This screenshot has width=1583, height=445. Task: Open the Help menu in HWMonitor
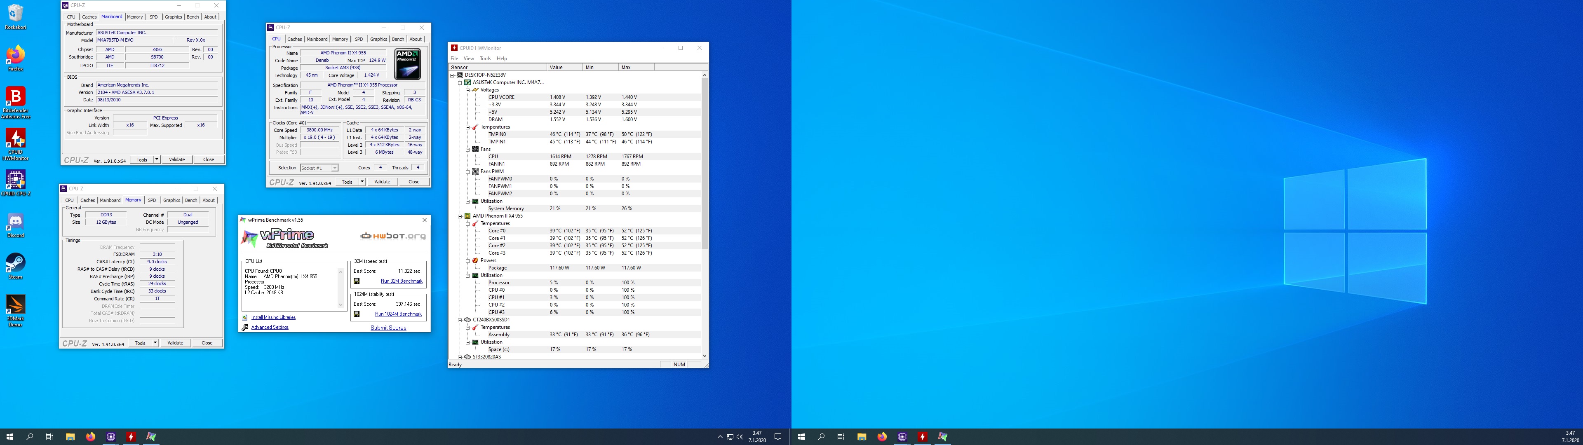tap(502, 59)
